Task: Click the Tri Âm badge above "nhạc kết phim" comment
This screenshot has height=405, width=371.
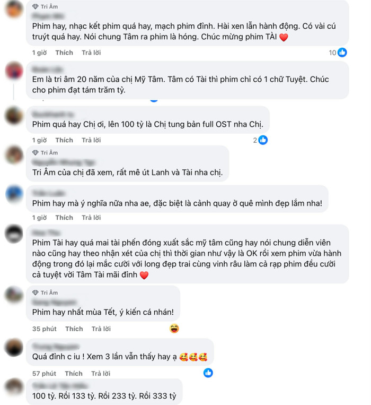Action: tap(45, 6)
